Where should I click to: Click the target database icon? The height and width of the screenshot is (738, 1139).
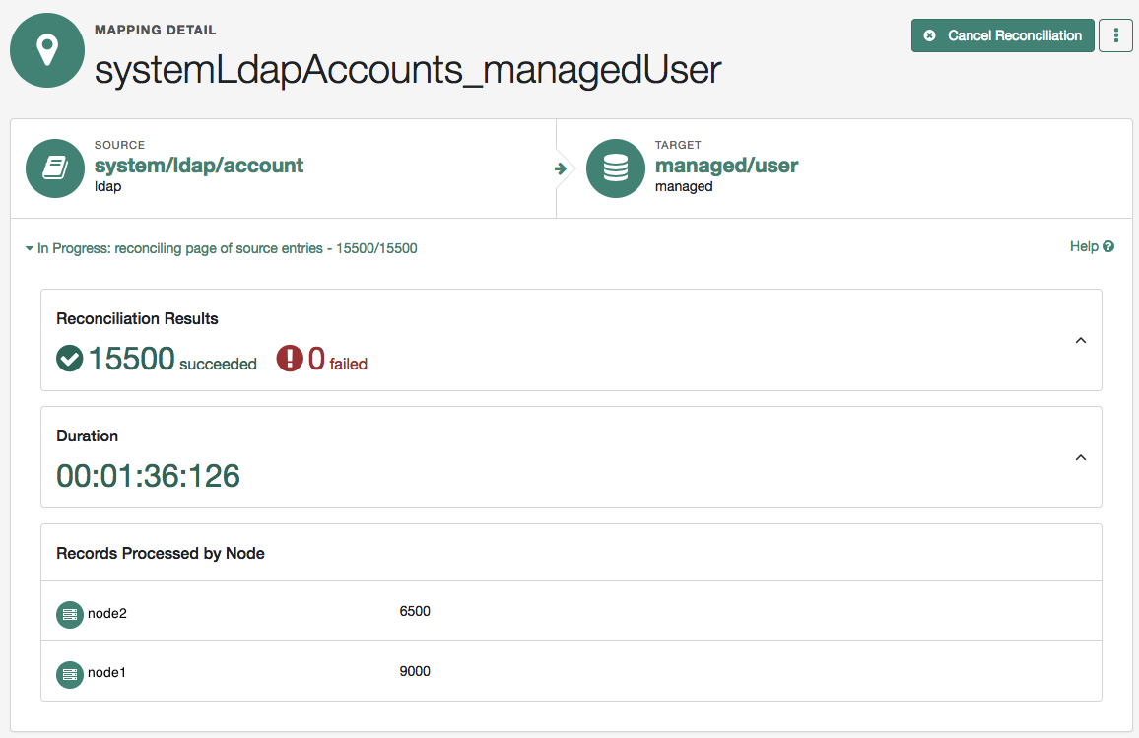point(615,168)
